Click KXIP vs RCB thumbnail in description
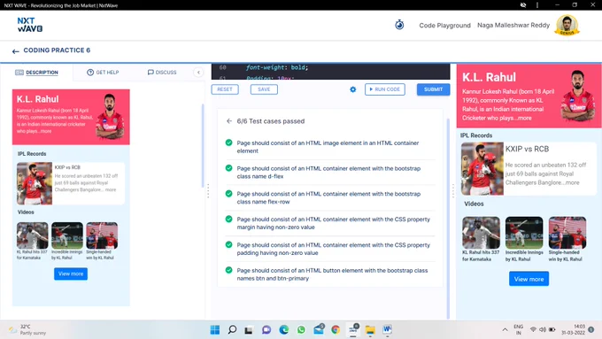Image resolution: width=602 pixels, height=339 pixels. point(35,183)
